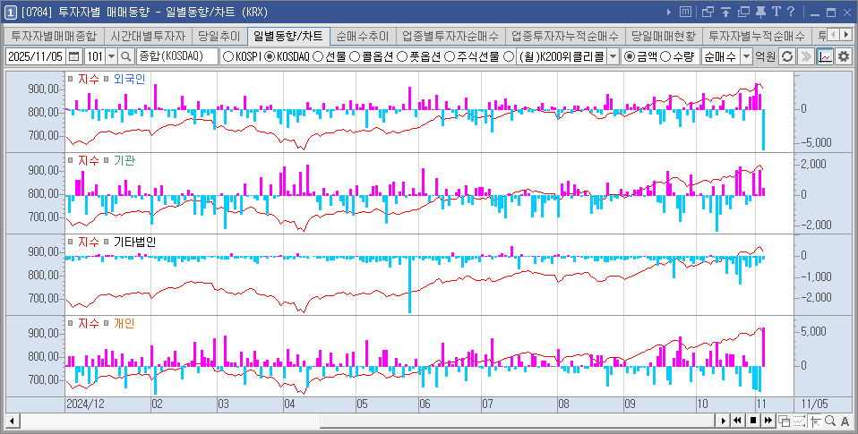The width and height of the screenshot is (858, 434).
Task: Click the overlapping windows link icon in title bar
Action: point(708,12)
